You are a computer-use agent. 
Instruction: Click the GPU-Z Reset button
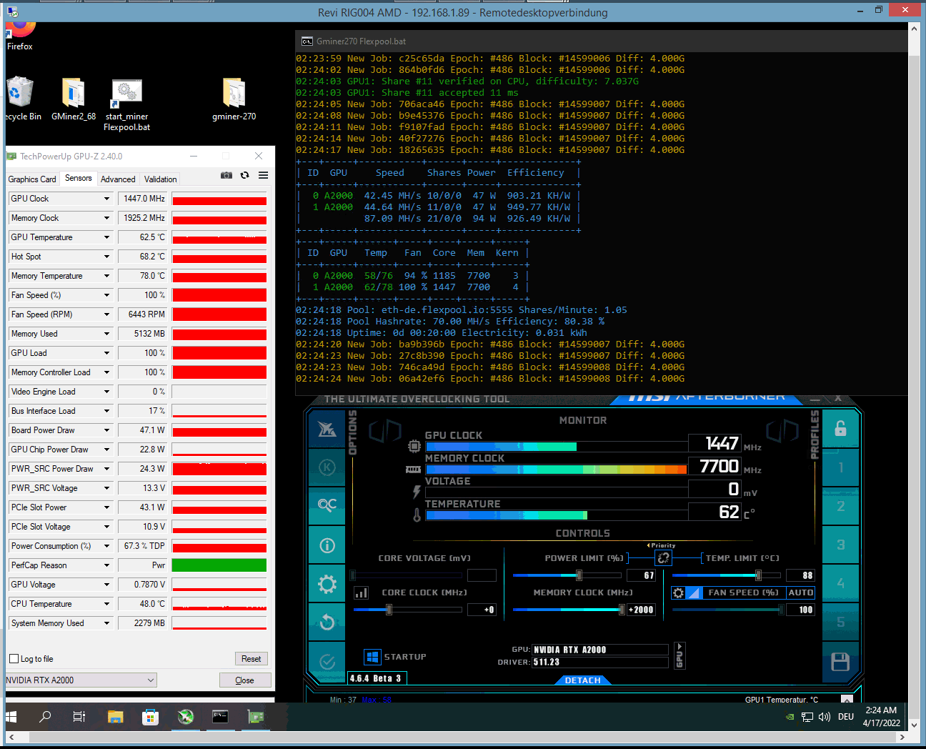coord(251,659)
